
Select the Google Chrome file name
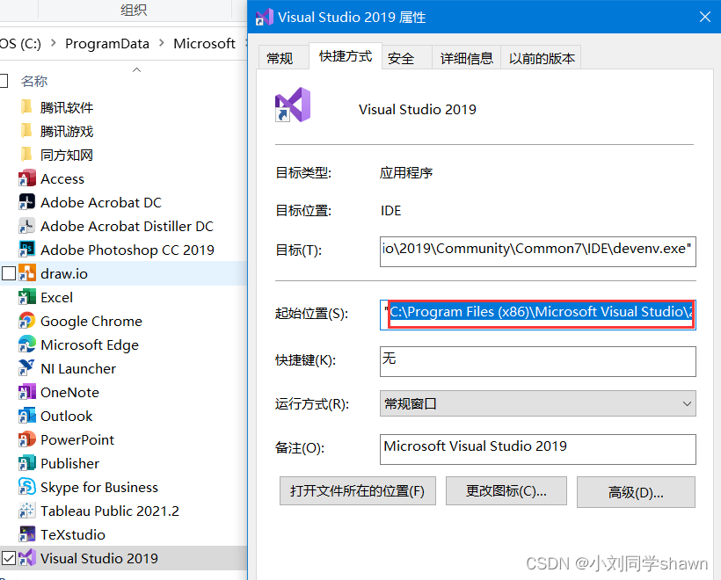[91, 321]
